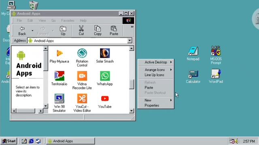The image size is (259, 145).
Task: Choose Properties in desktop context menu
Action: point(156,106)
